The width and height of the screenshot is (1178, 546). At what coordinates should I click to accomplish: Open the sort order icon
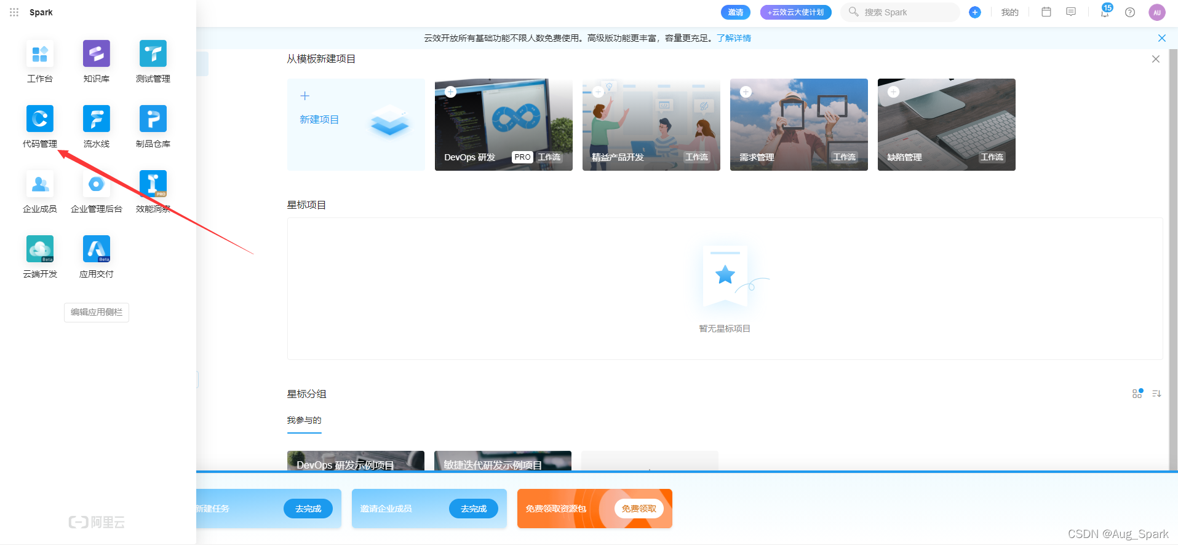pyautogui.click(x=1157, y=394)
